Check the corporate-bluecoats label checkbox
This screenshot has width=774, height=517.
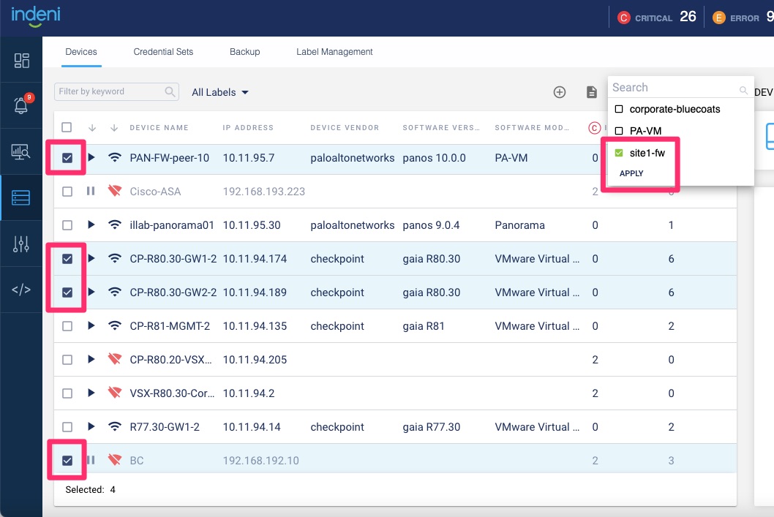coord(619,110)
